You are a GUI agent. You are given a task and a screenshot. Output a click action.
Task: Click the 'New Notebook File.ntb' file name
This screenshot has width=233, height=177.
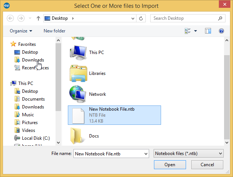[112, 109]
